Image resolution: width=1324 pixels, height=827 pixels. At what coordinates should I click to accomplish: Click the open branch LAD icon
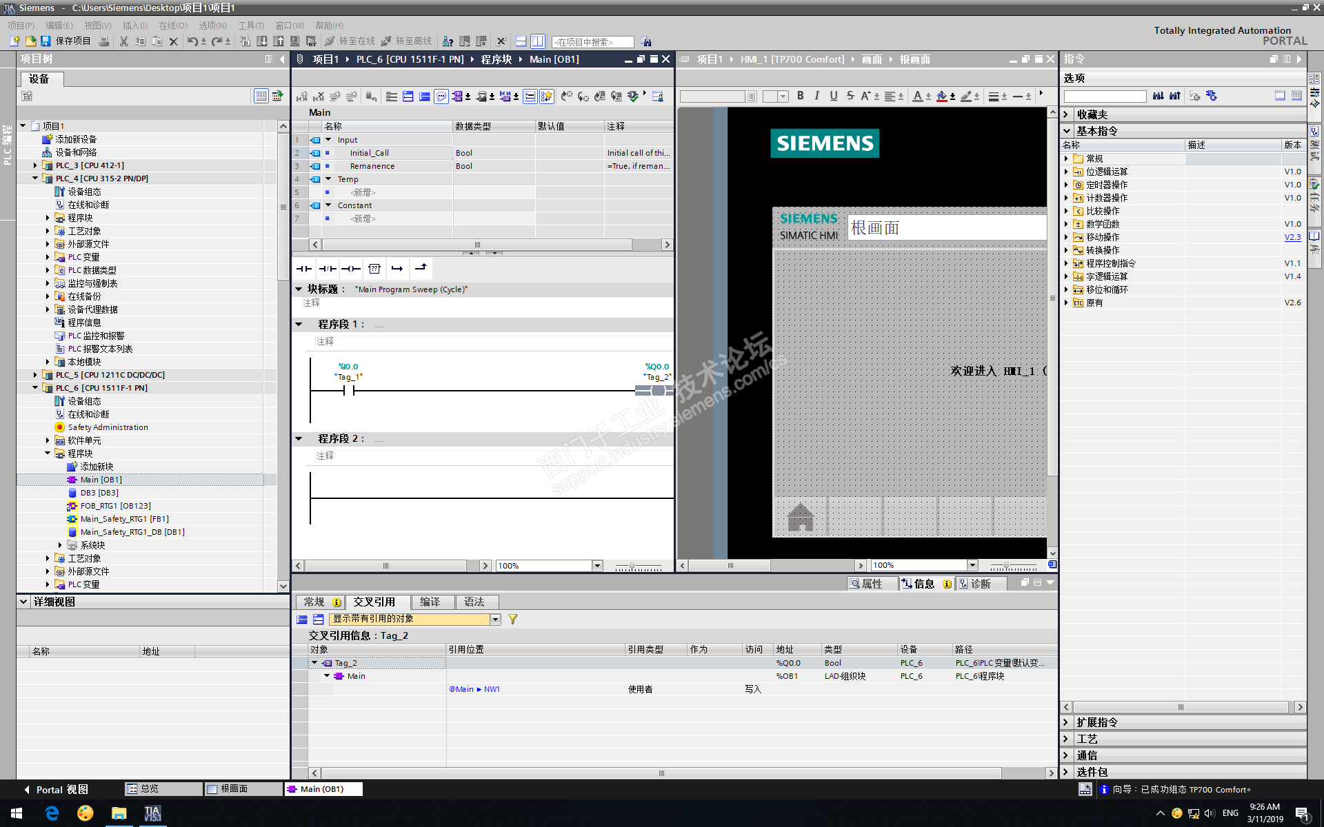[397, 269]
